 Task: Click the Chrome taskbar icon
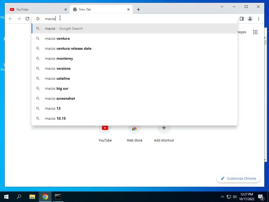[45, 197]
